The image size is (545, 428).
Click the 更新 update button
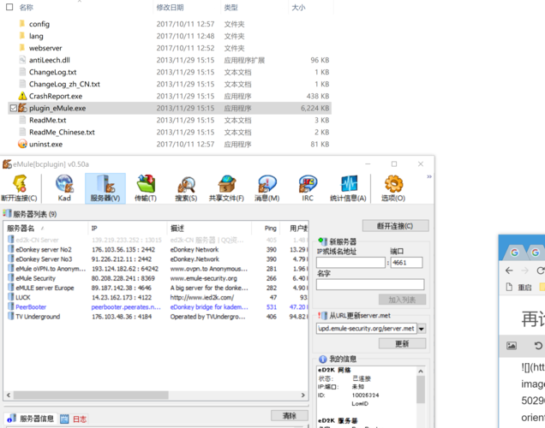[402, 343]
